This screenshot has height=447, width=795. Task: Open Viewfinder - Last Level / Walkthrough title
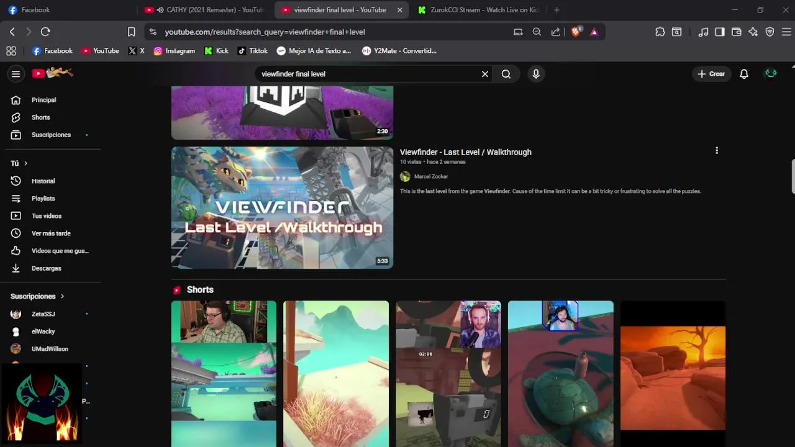point(465,152)
